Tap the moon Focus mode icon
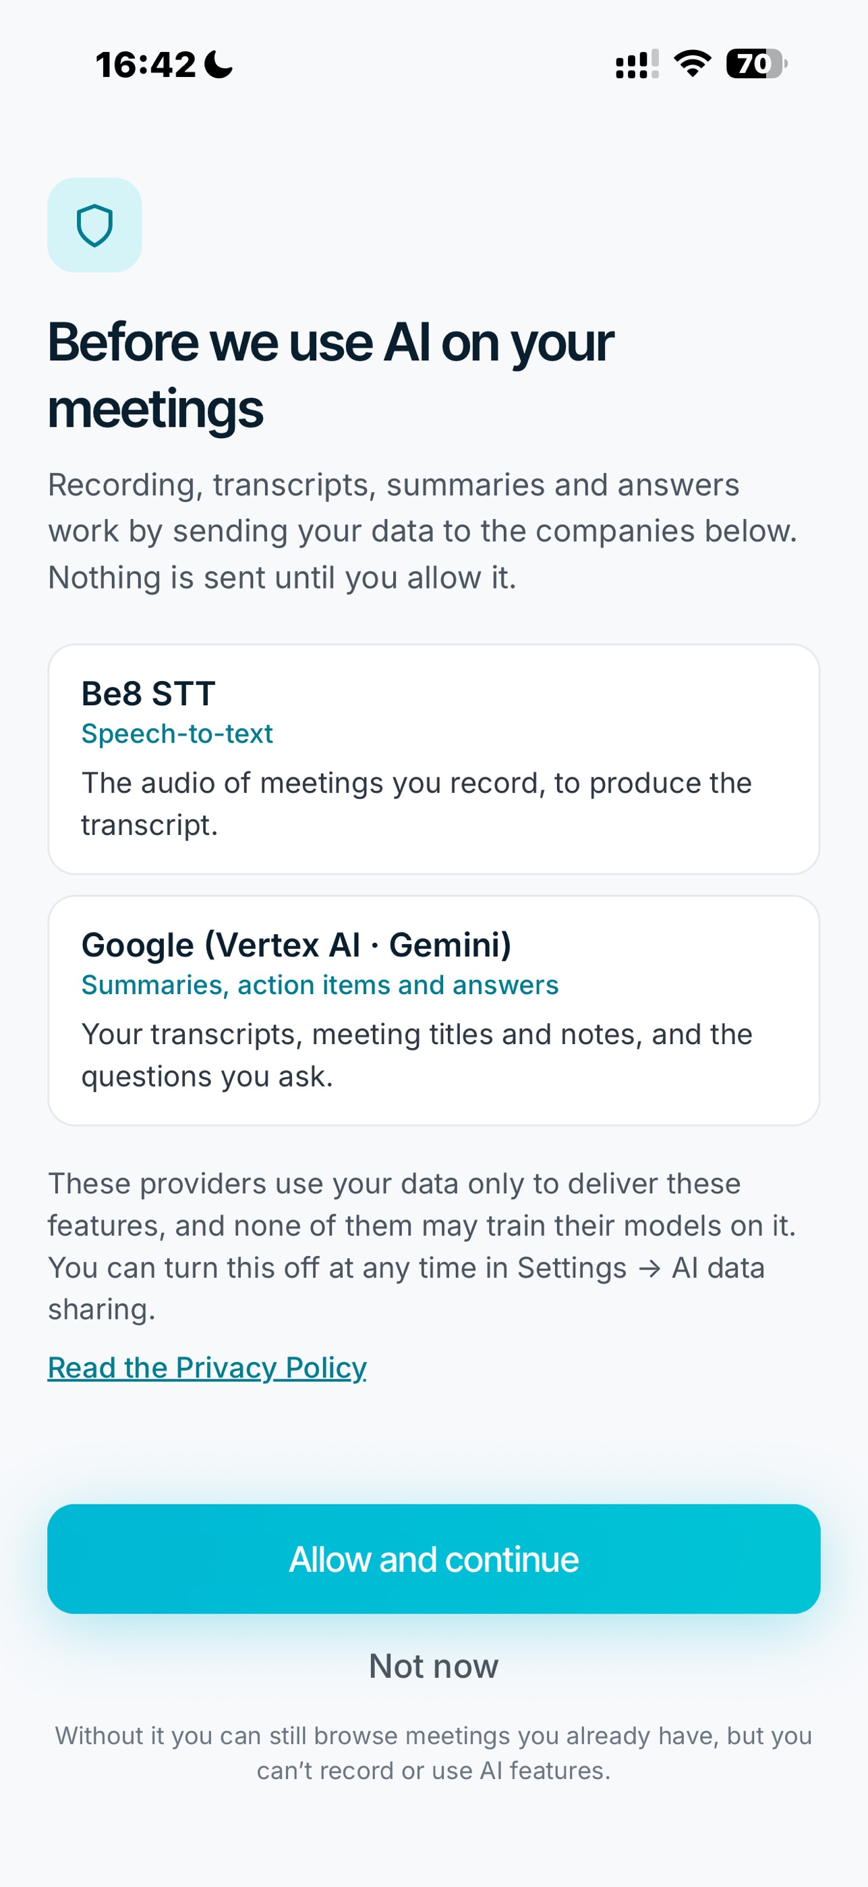The width and height of the screenshot is (868, 1887). point(218,65)
